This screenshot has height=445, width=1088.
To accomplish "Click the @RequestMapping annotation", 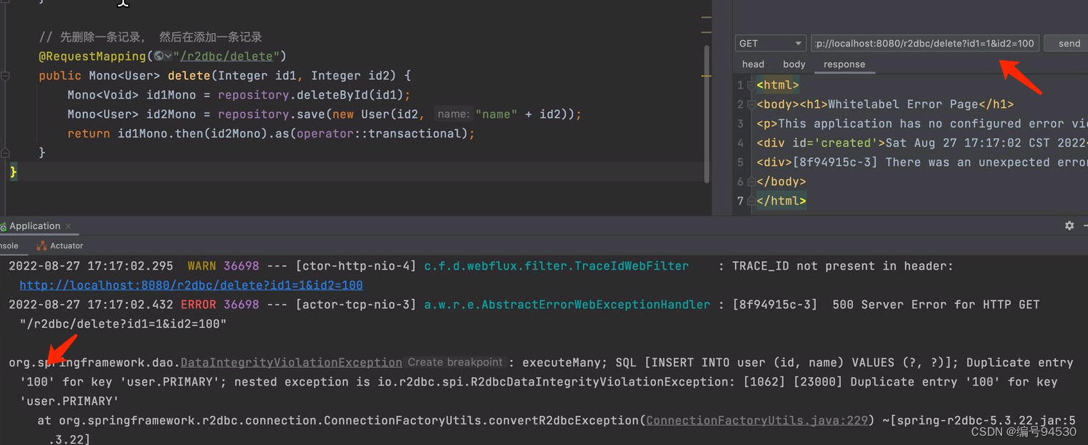I will click(x=92, y=57).
